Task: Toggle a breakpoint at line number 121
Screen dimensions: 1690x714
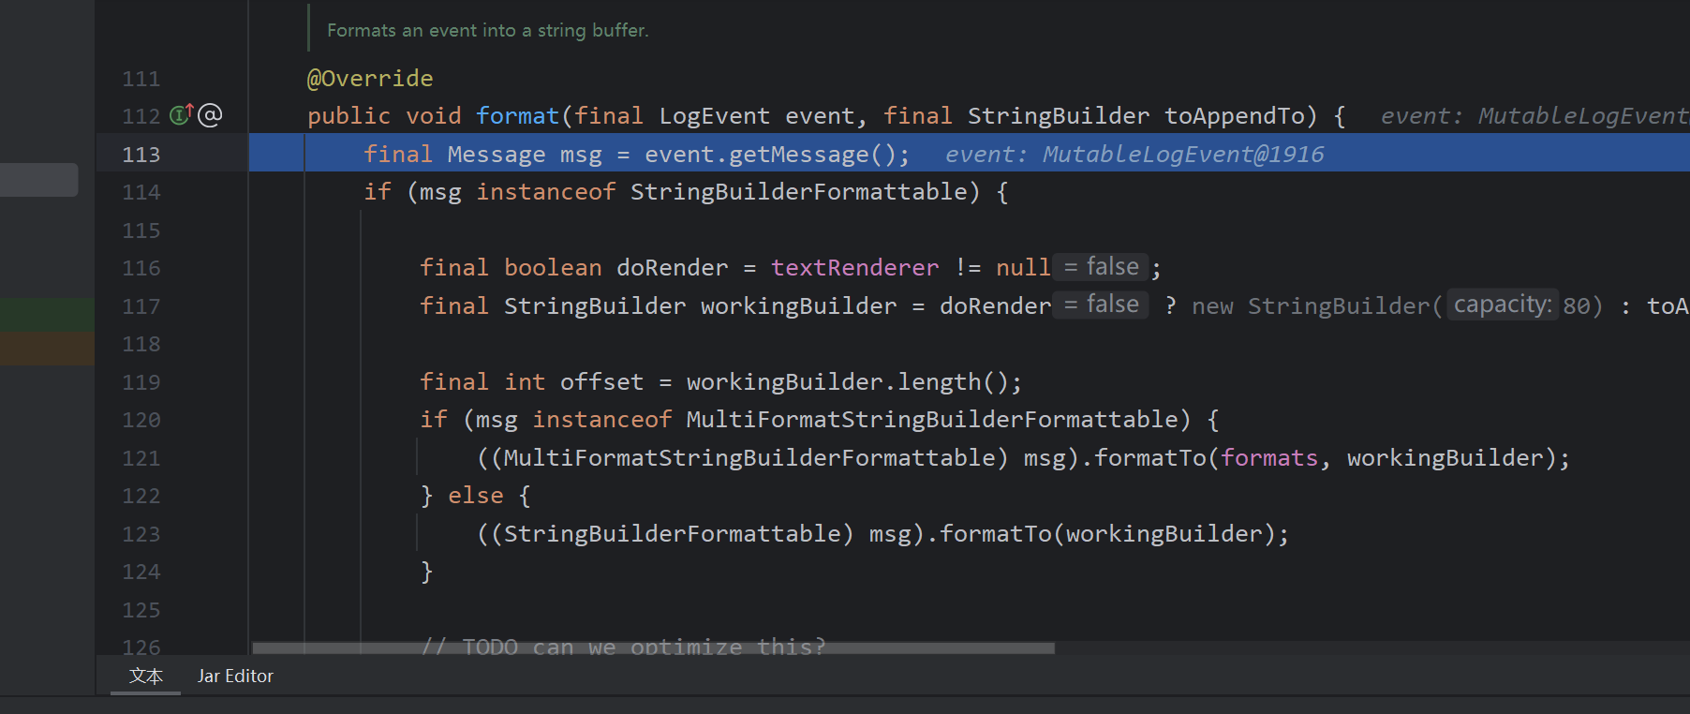Action: click(x=141, y=458)
